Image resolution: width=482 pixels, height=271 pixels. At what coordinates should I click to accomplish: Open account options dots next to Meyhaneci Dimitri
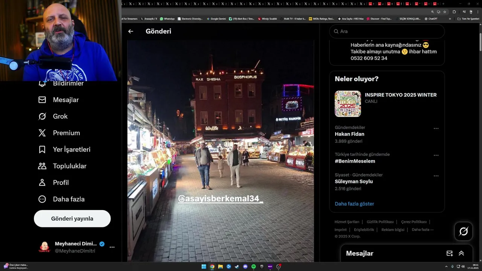point(112,247)
